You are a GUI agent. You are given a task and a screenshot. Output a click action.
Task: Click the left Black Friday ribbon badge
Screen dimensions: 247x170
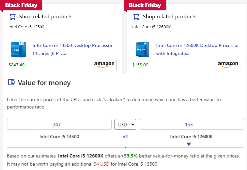(x=21, y=5)
